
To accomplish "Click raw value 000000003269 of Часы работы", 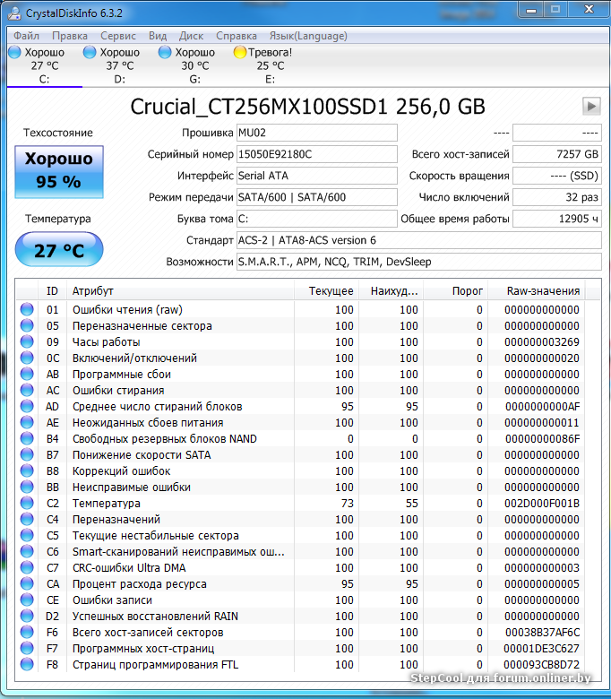I will [542, 342].
